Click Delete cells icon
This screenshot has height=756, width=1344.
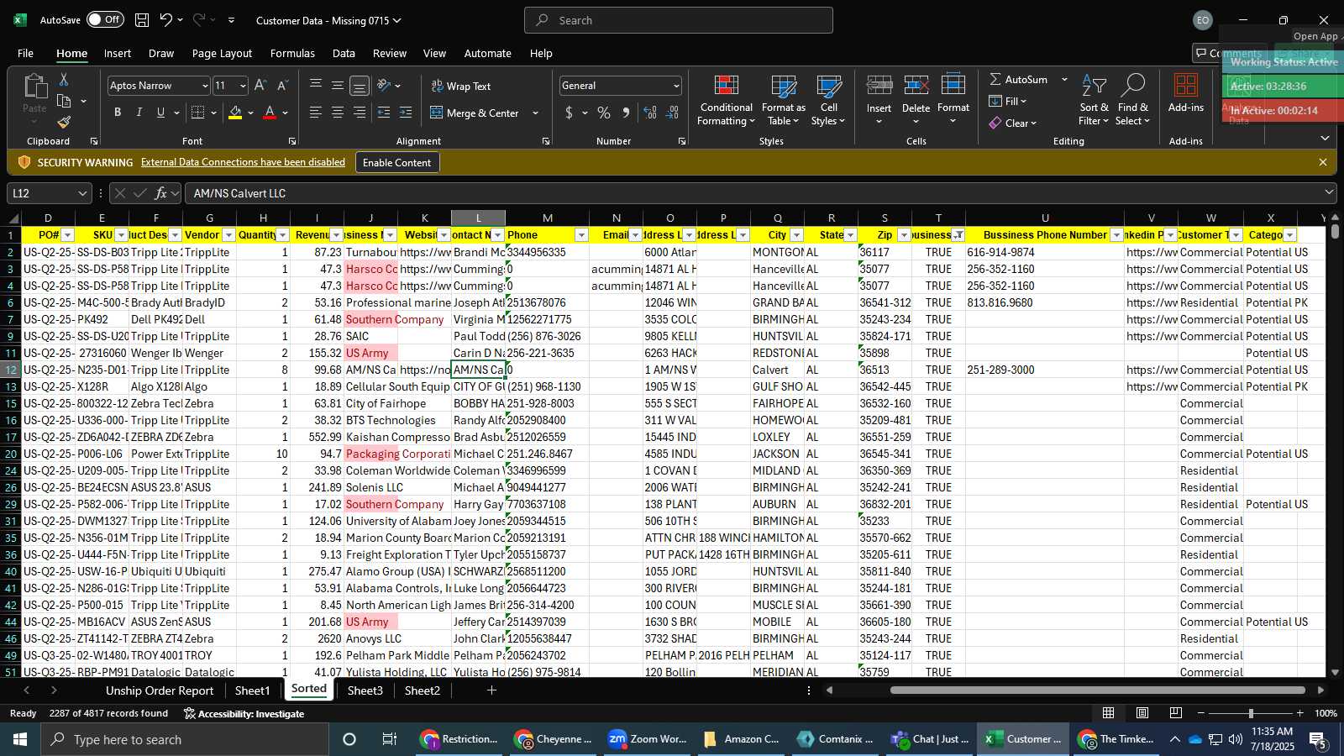tap(916, 87)
